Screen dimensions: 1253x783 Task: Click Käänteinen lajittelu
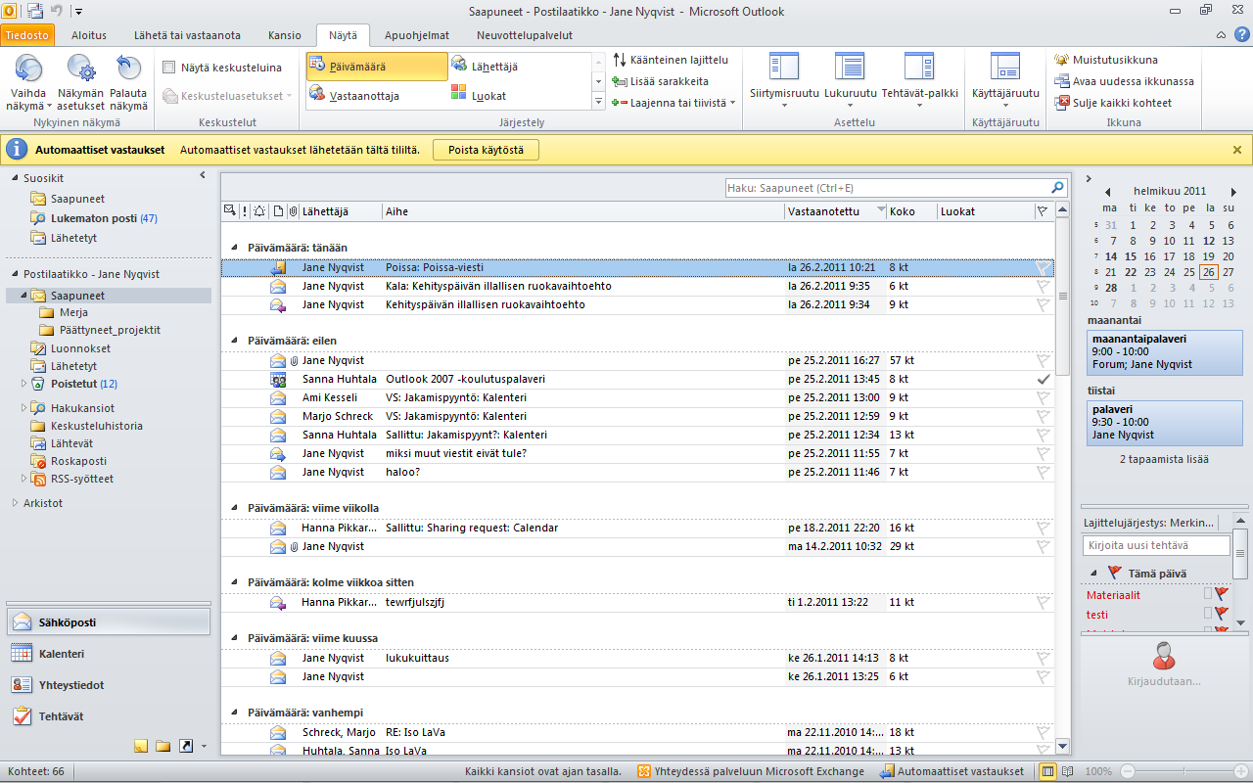(671, 60)
